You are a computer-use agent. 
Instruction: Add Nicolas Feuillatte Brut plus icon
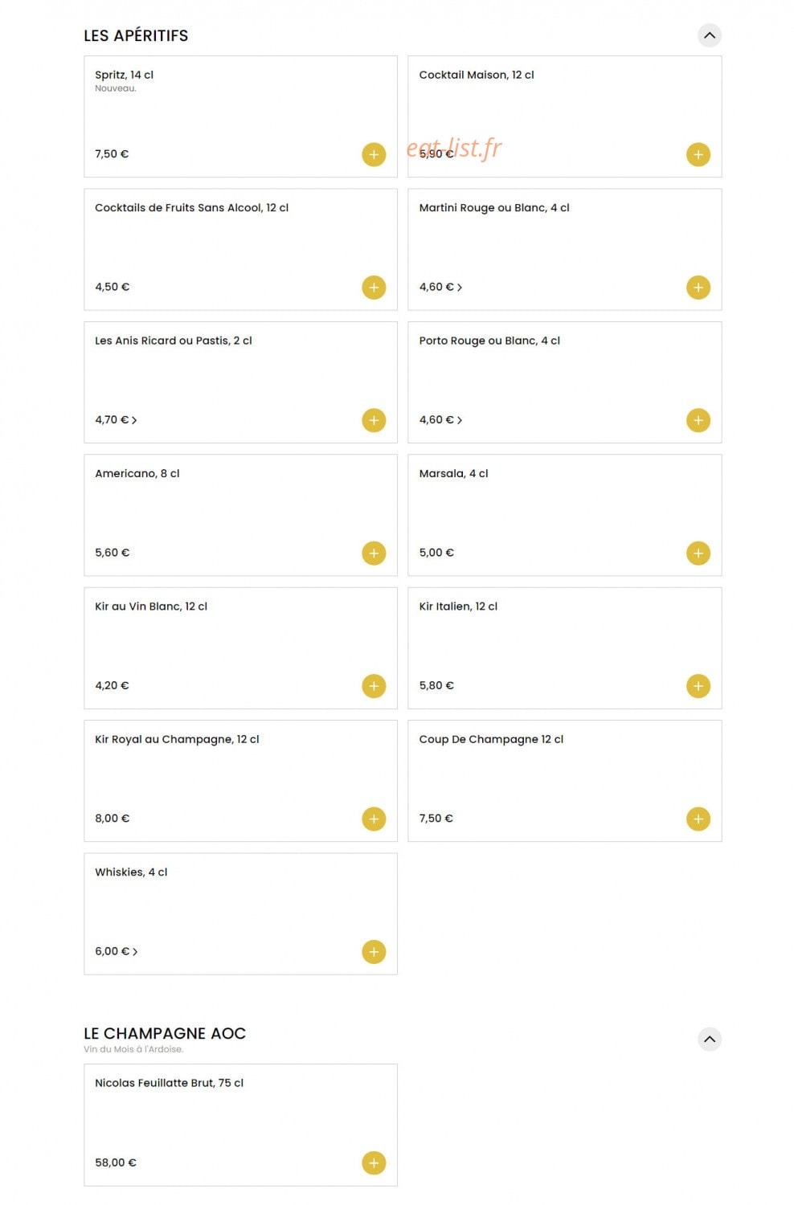click(374, 1162)
